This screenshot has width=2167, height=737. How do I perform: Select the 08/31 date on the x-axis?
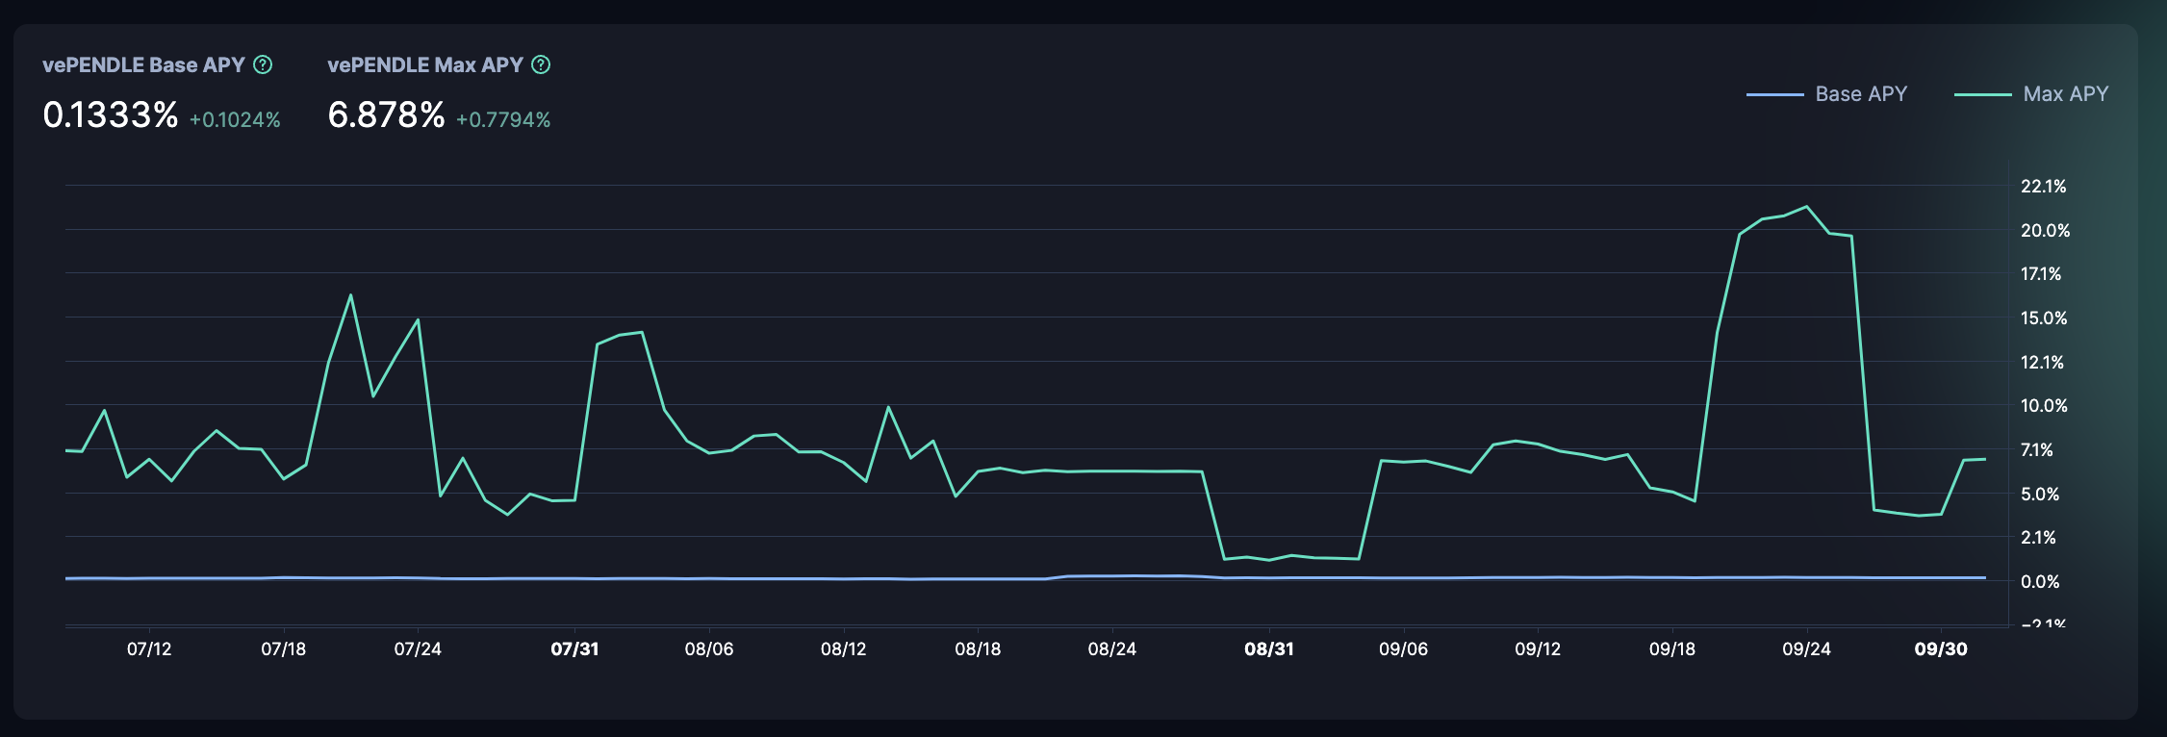[1268, 649]
